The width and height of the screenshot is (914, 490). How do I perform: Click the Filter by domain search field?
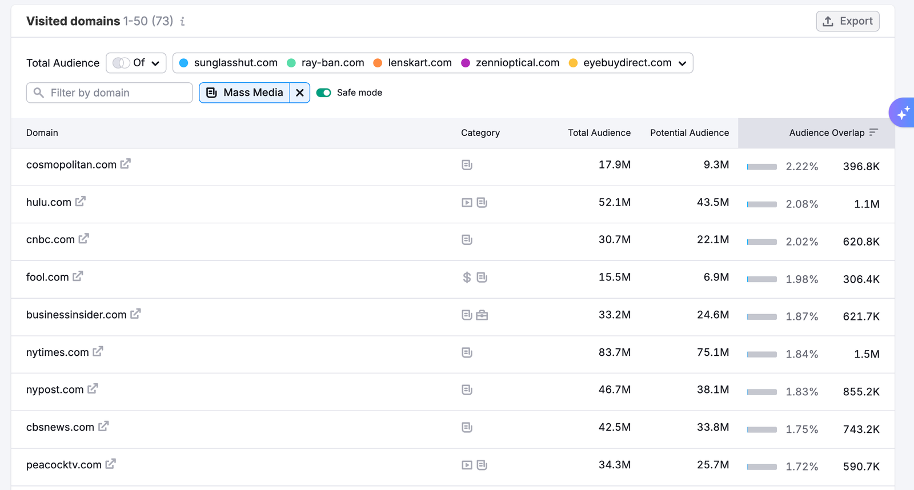pyautogui.click(x=110, y=93)
